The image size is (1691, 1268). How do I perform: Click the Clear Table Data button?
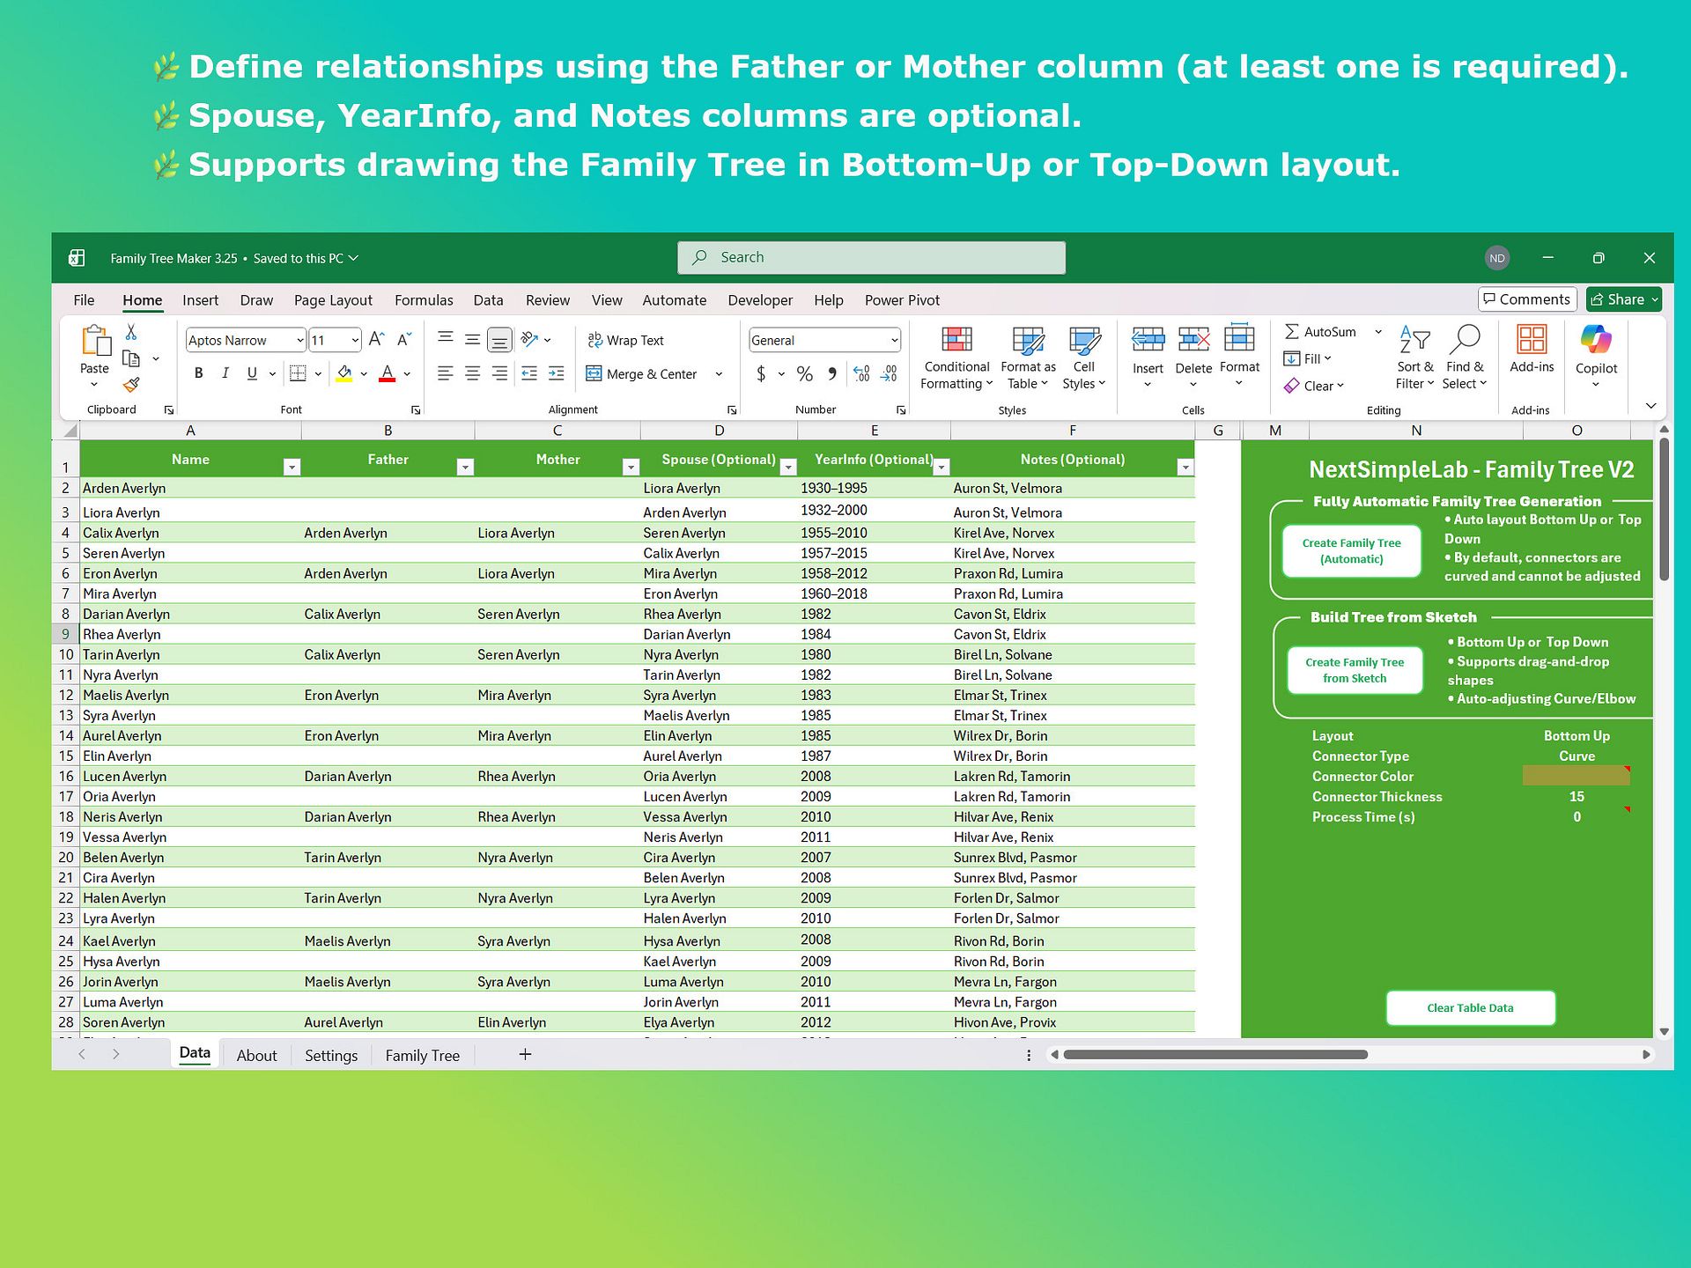(x=1470, y=1008)
